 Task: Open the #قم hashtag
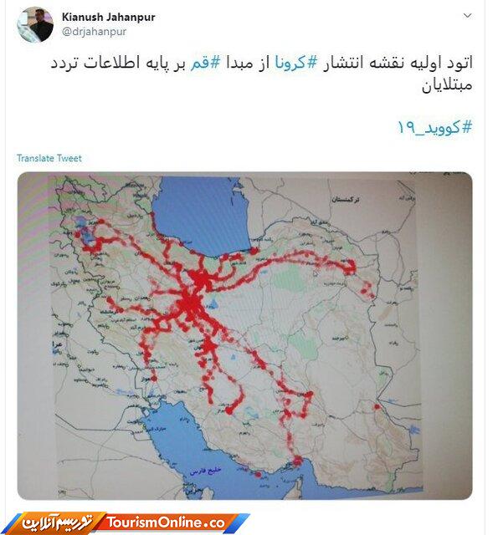(x=205, y=63)
